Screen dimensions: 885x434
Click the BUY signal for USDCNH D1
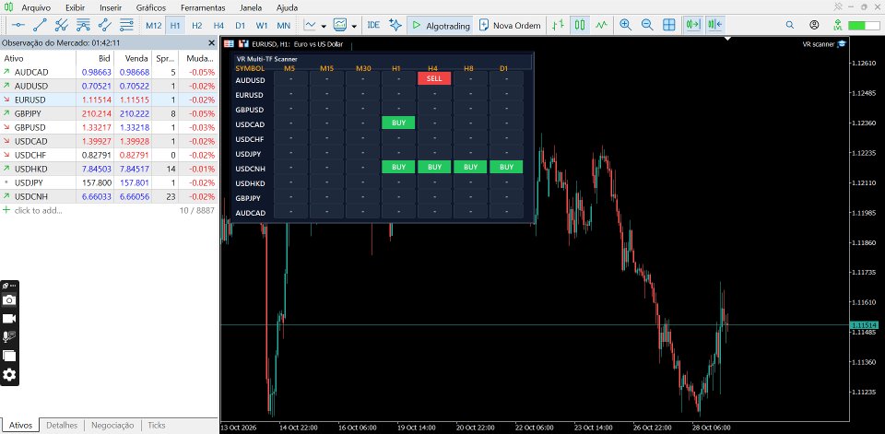tap(506, 167)
